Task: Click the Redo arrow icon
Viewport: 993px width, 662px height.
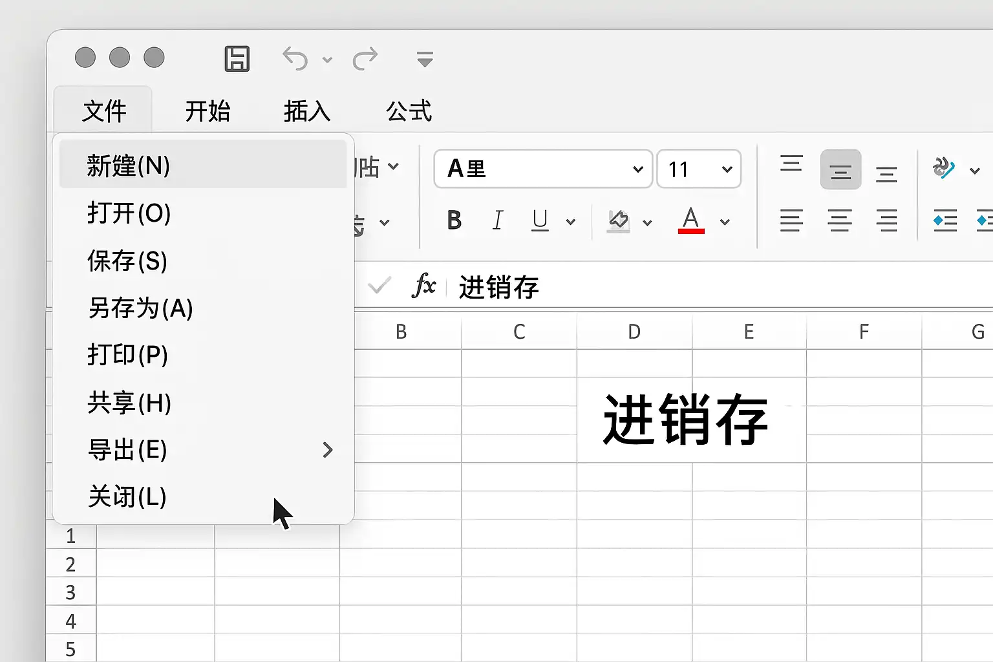Action: 365,59
